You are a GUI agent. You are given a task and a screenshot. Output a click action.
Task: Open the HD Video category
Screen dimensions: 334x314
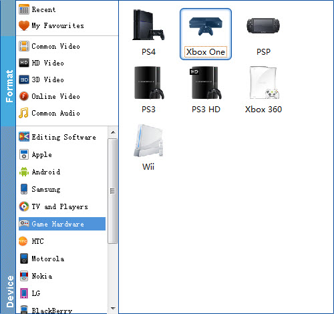coord(48,63)
